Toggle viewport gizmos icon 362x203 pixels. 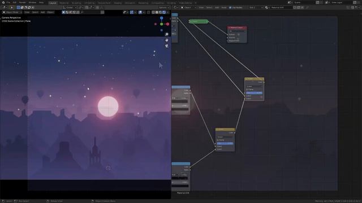132,12
